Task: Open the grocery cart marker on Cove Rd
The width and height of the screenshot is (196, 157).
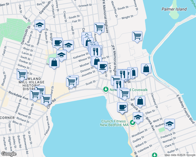Action: click(46, 99)
